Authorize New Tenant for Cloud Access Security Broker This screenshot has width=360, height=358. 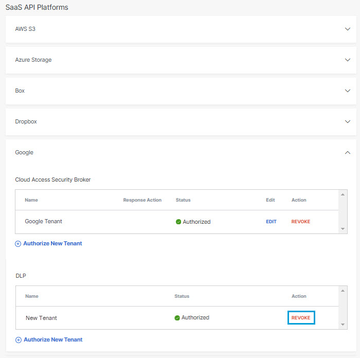click(x=52, y=243)
